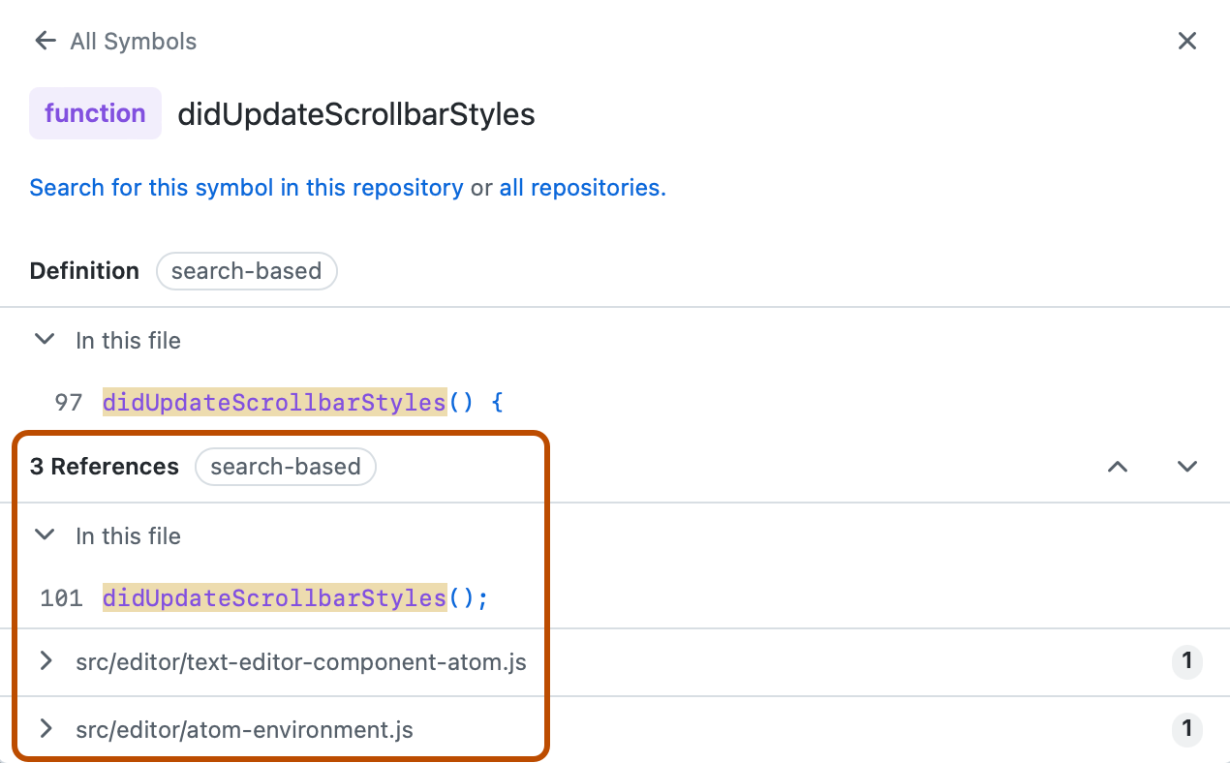Click the reference count badge for atom-environment.js
The image size is (1230, 763).
click(1187, 730)
